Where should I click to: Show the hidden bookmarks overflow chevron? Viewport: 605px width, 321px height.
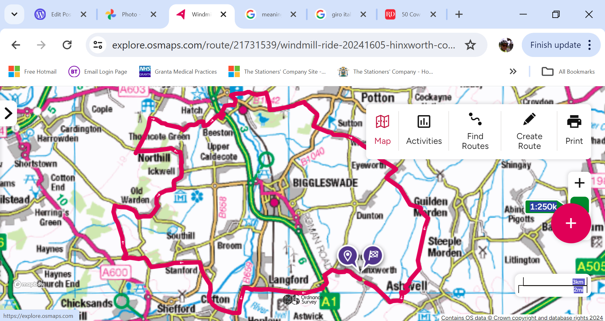point(513,71)
